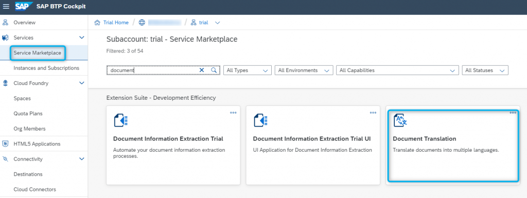Image resolution: width=527 pixels, height=198 pixels.
Task: Open options on the Extraction Trial UI tile
Action: 373,113
